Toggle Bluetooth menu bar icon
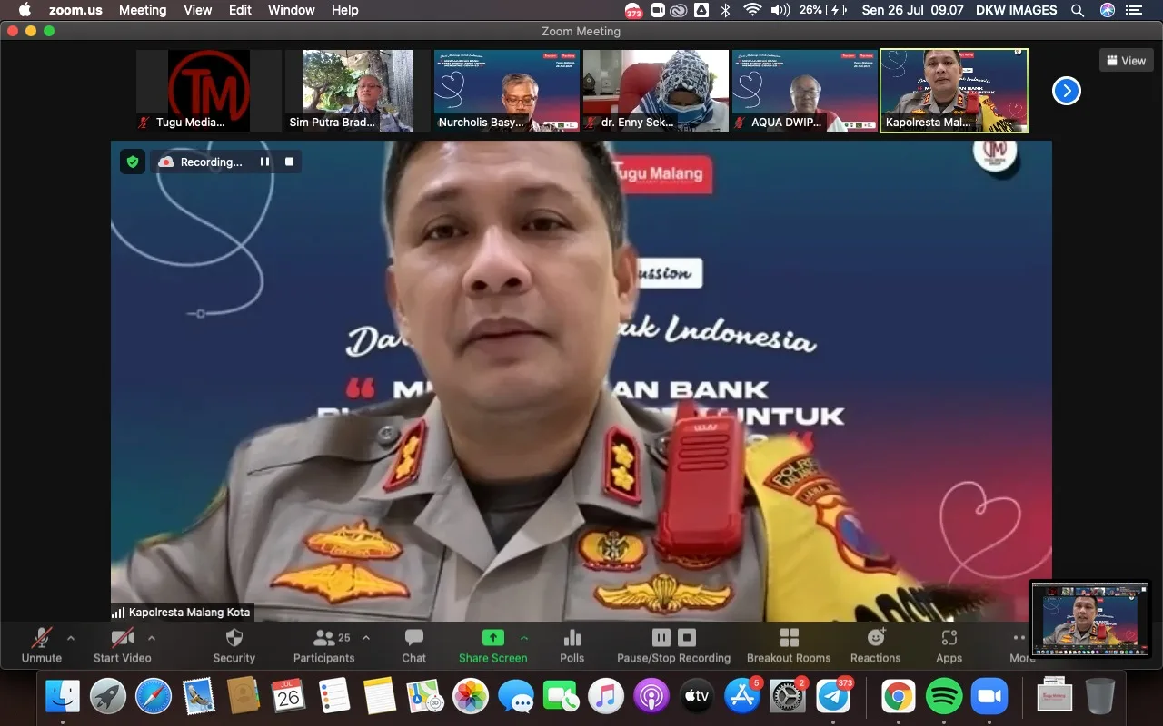Image resolution: width=1163 pixels, height=726 pixels. coord(725,10)
